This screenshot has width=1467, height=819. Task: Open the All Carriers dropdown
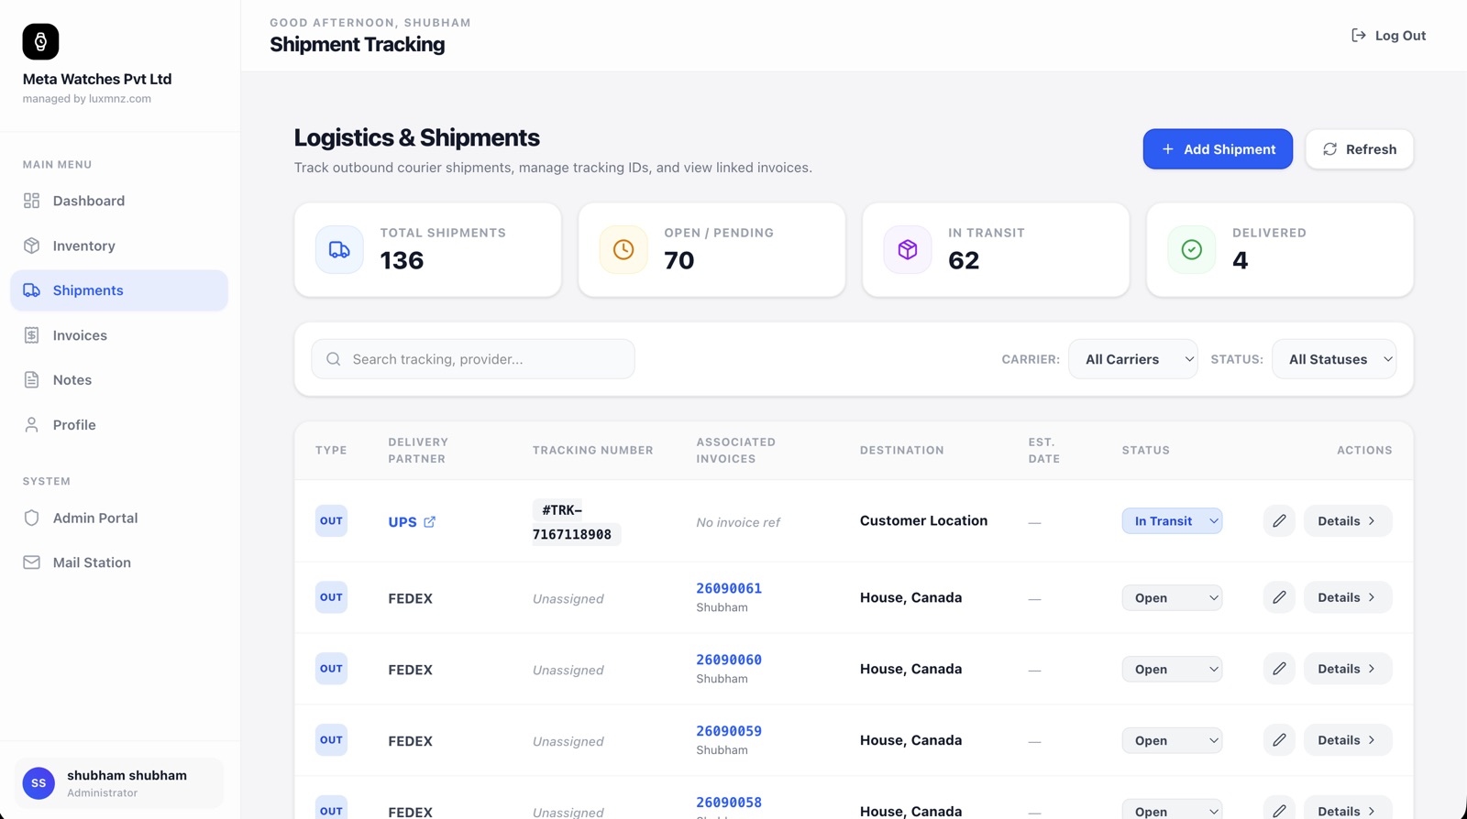click(x=1133, y=359)
